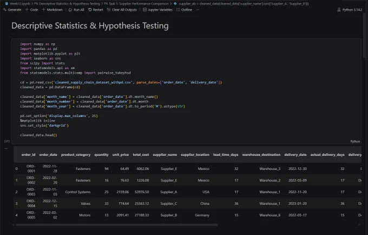This screenshot has width=368, height=235.
Task: Collapse the cell output with the dash icon
Action: tap(6, 148)
